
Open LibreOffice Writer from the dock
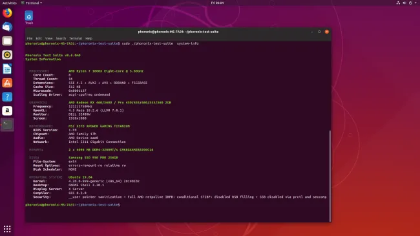click(x=7, y=69)
